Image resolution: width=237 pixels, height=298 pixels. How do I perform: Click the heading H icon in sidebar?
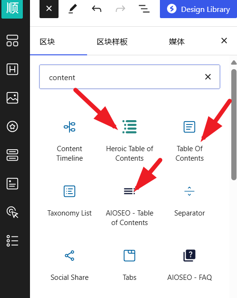[x=12, y=69]
